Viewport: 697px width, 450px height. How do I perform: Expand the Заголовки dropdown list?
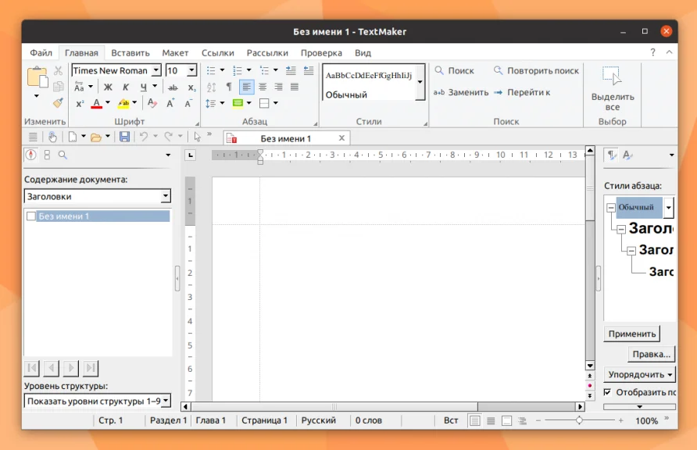[x=165, y=197]
